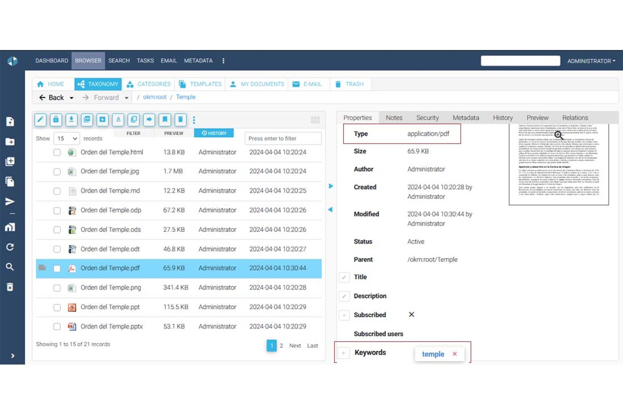Image resolution: width=623 pixels, height=415 pixels.
Task: Click the refresh icon in left sidebar
Action: 10,247
